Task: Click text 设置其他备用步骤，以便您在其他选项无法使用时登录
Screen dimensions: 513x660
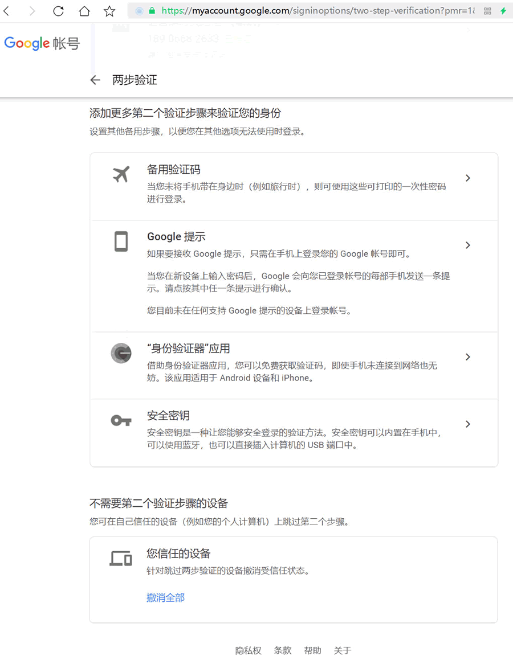Action: coord(198,132)
